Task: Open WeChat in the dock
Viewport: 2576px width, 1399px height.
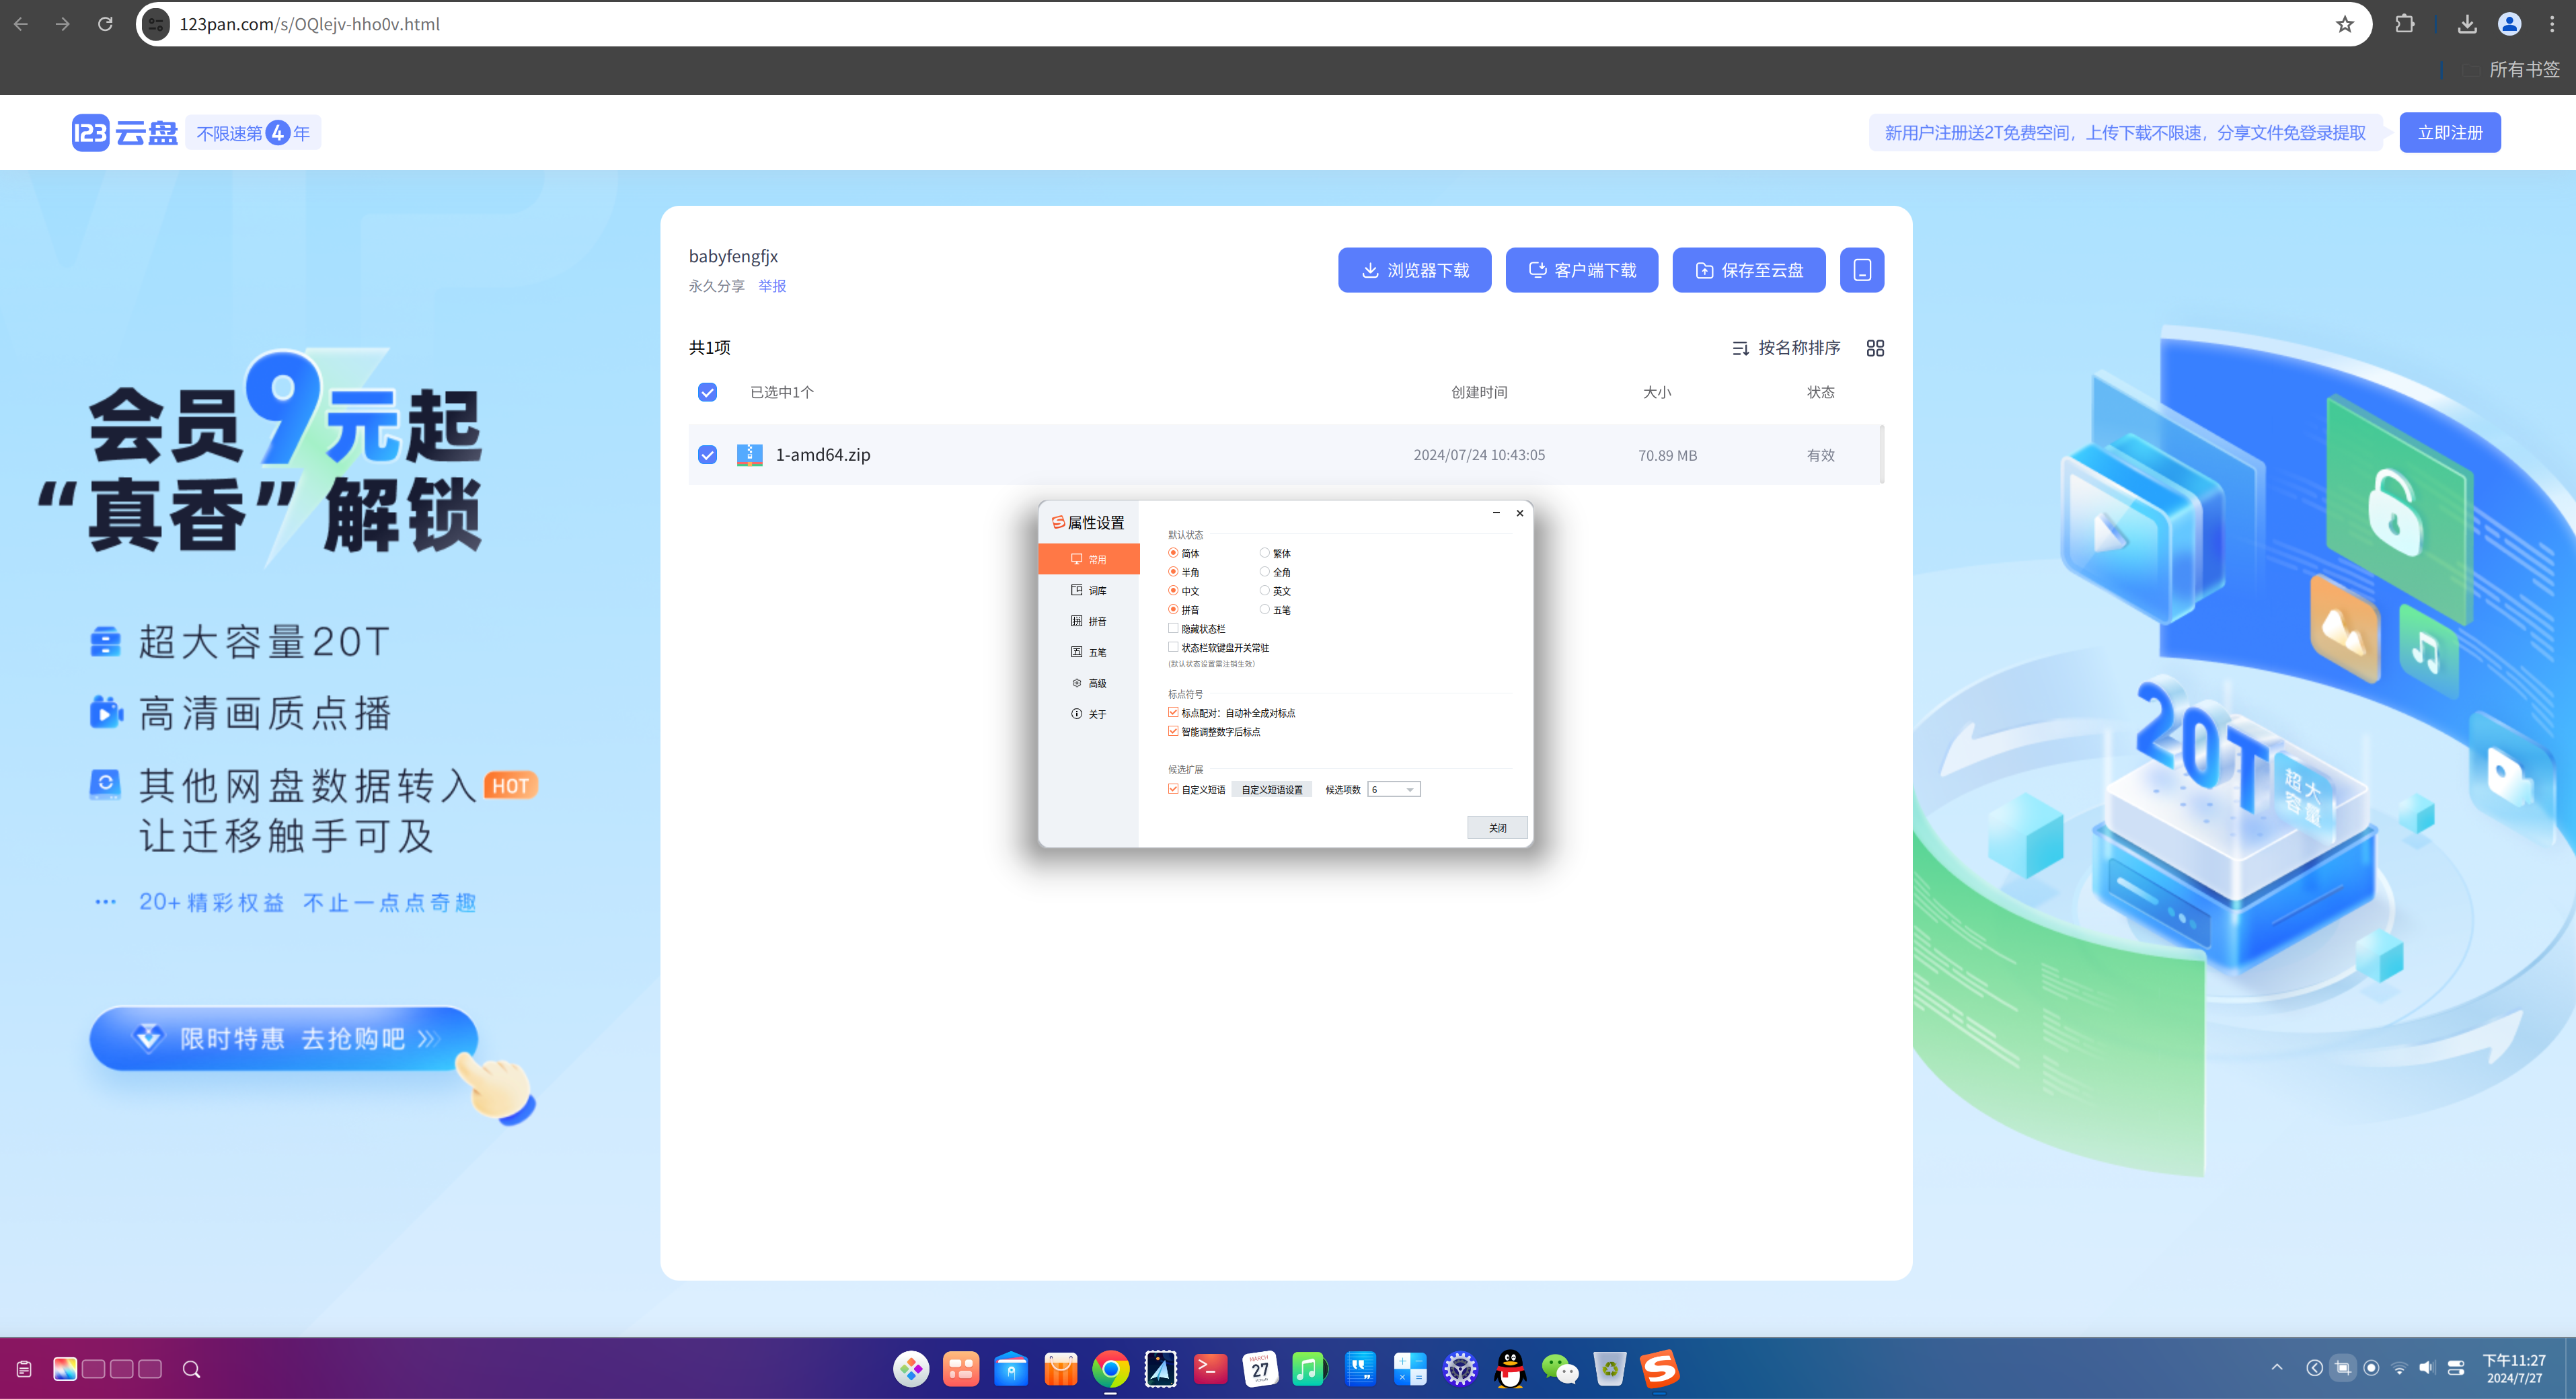Action: click(1560, 1369)
